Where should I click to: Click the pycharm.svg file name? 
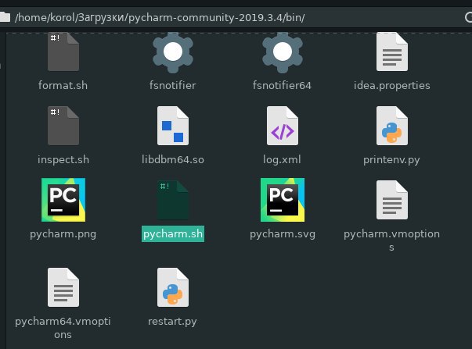pos(283,234)
